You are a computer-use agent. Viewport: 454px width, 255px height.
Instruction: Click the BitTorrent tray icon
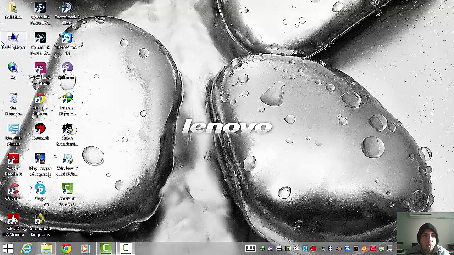click(271, 249)
